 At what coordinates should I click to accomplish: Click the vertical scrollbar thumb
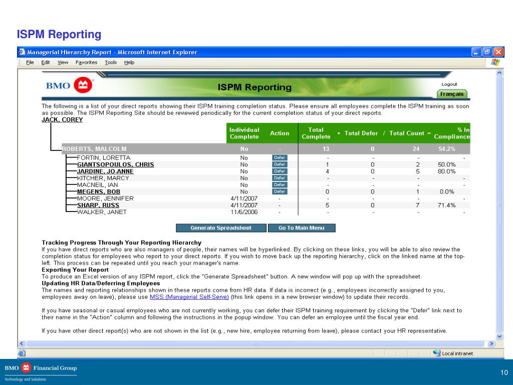(499, 205)
